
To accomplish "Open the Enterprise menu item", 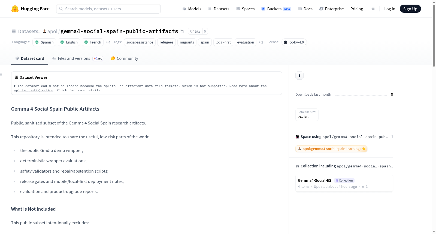I will (x=331, y=9).
